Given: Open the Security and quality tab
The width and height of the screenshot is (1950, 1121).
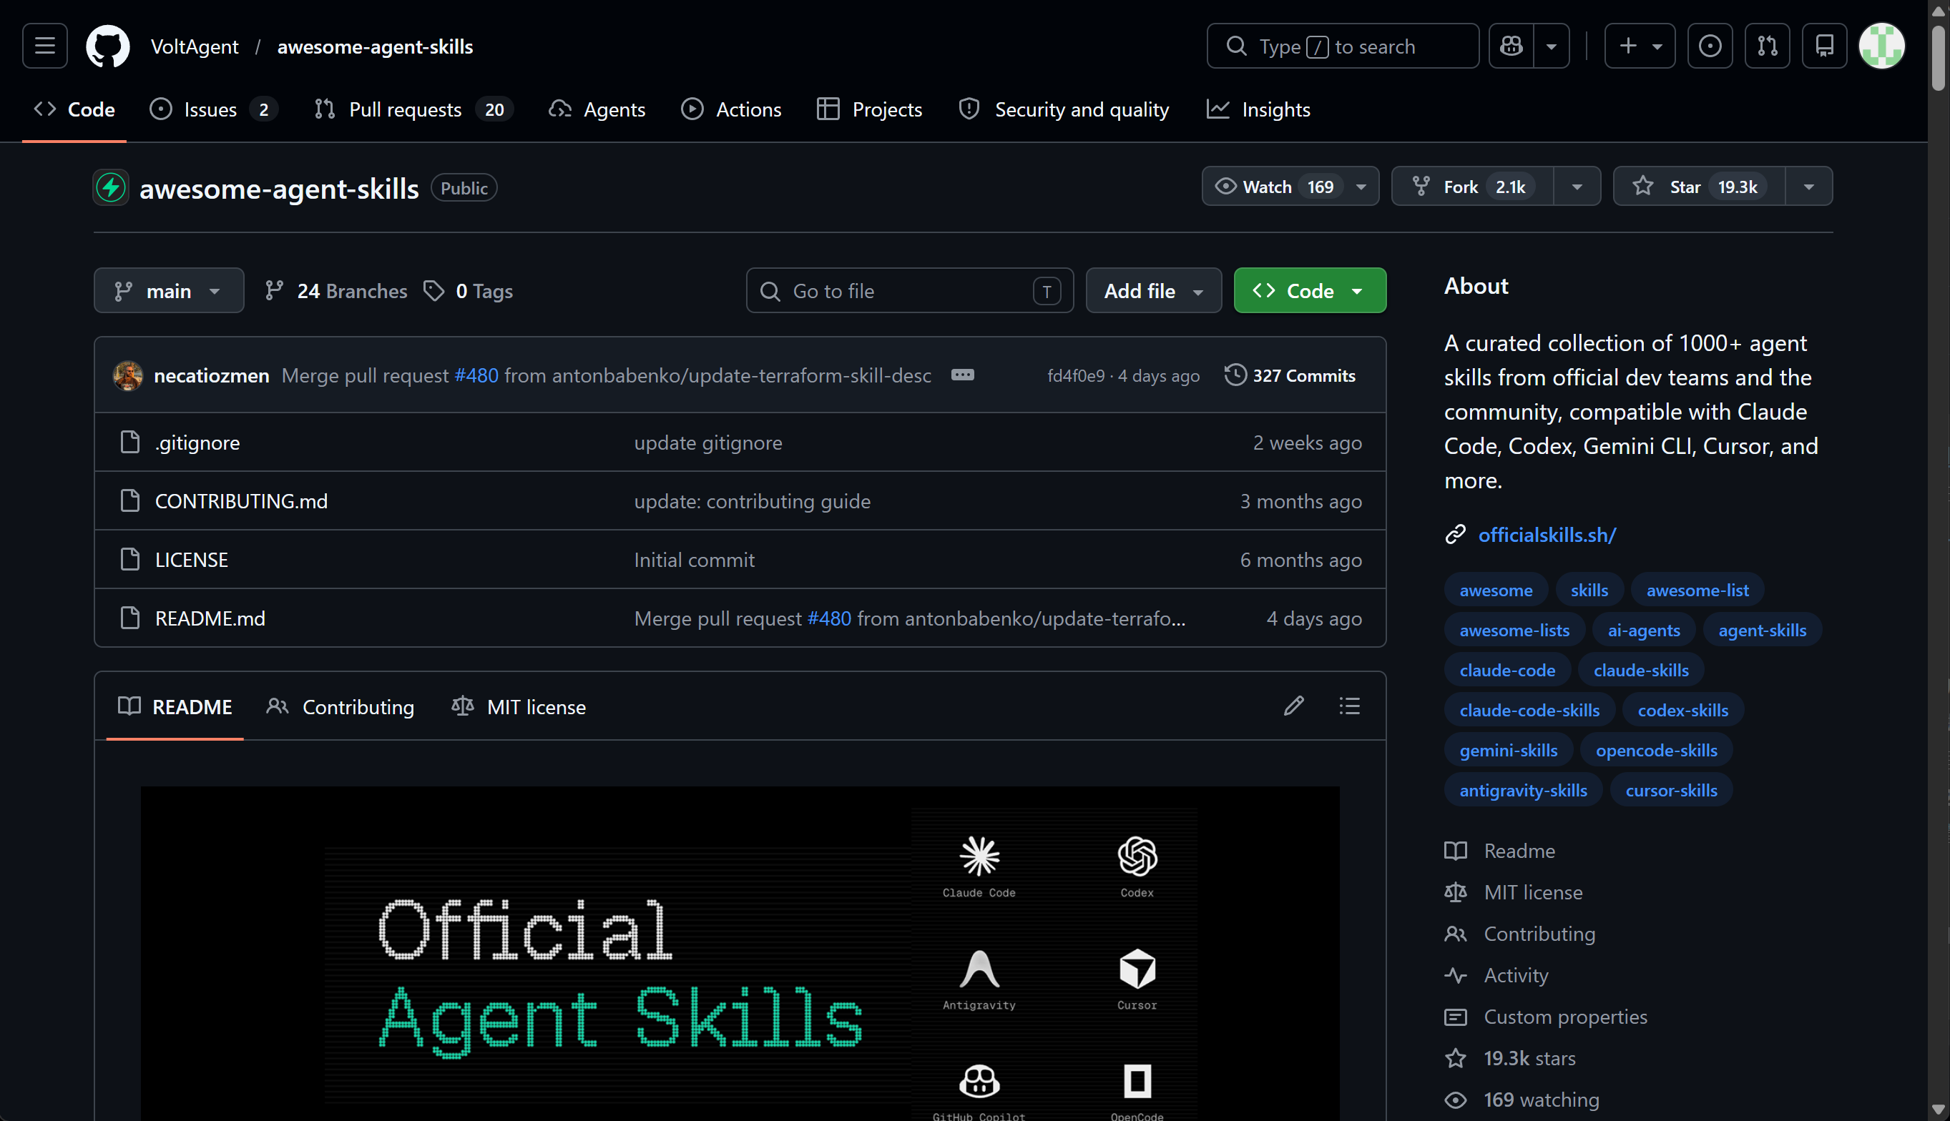Looking at the screenshot, I should [1064, 109].
